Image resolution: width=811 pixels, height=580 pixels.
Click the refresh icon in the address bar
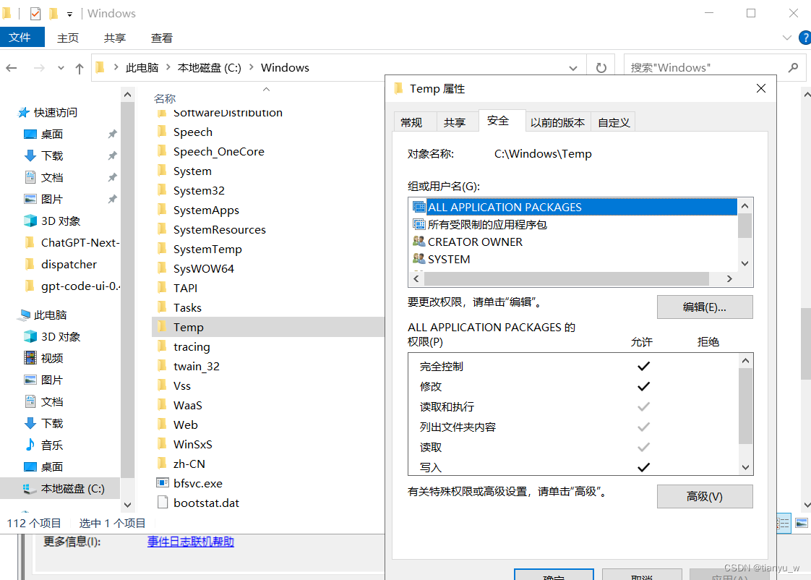(x=601, y=67)
